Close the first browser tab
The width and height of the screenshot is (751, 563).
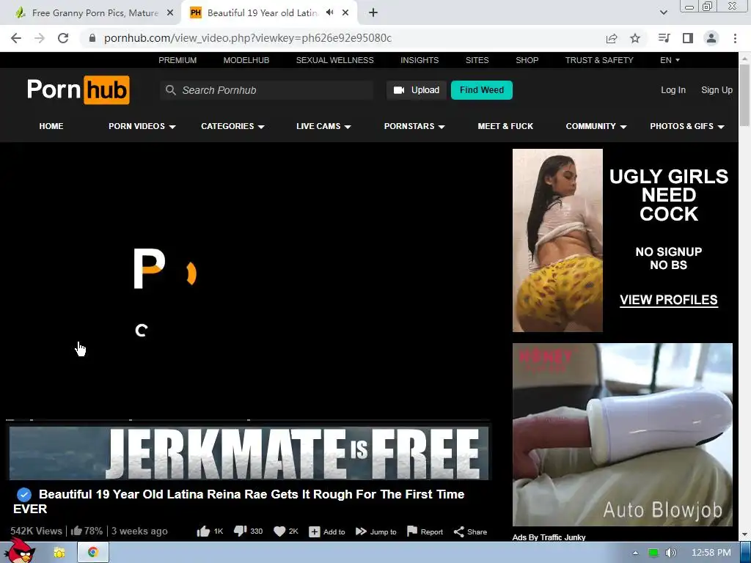pos(170,13)
